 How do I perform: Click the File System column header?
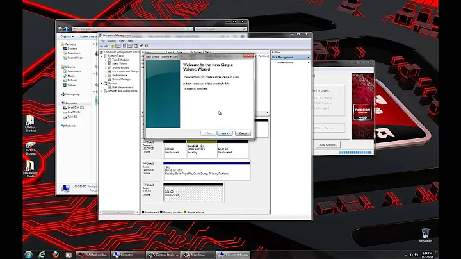point(196,52)
